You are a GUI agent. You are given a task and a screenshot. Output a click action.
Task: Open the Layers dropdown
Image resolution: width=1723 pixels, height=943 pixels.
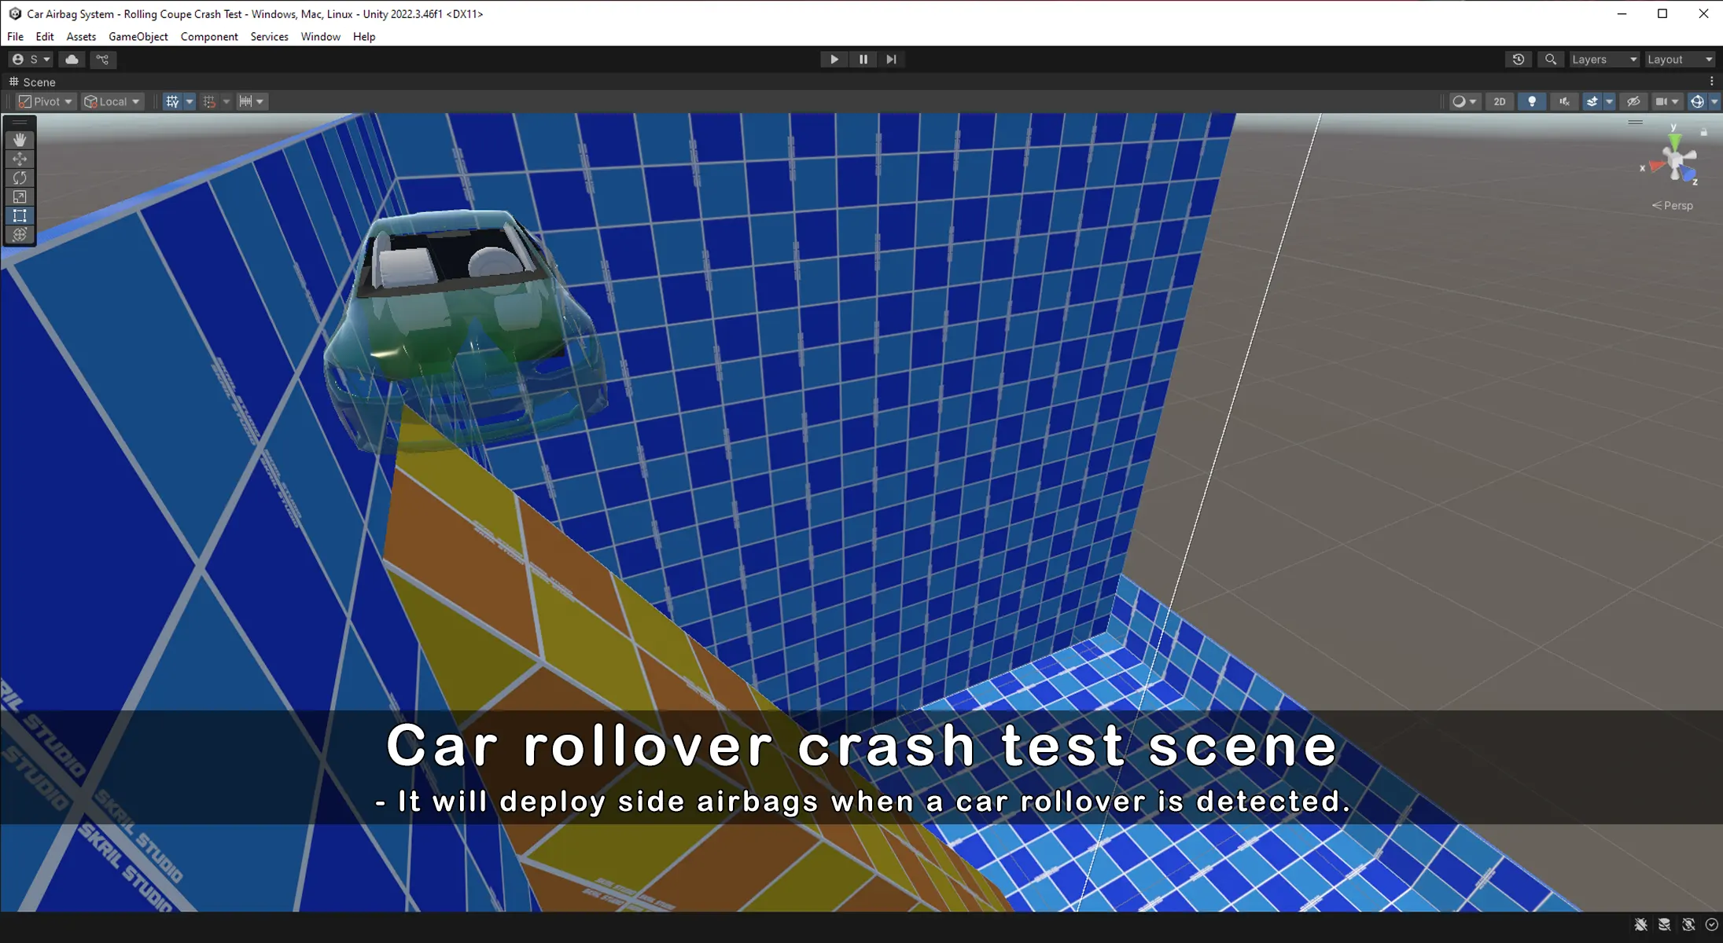coord(1603,60)
